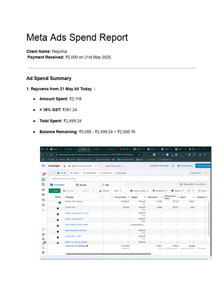Click the bug report icon in sidebar
Viewport: 224px width, 299px height.
pyautogui.click(x=43, y=253)
